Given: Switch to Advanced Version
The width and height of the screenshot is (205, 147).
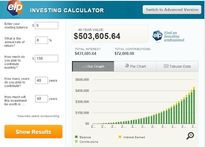Looking at the screenshot, I should point(172,10).
